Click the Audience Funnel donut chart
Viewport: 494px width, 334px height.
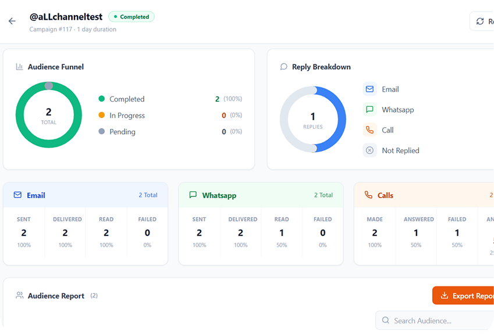(49, 115)
